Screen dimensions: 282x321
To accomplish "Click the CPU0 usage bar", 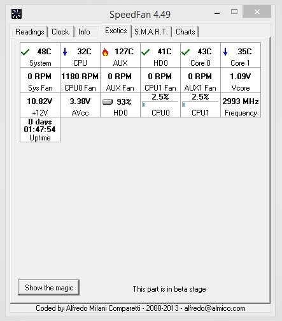I will point(160,104).
